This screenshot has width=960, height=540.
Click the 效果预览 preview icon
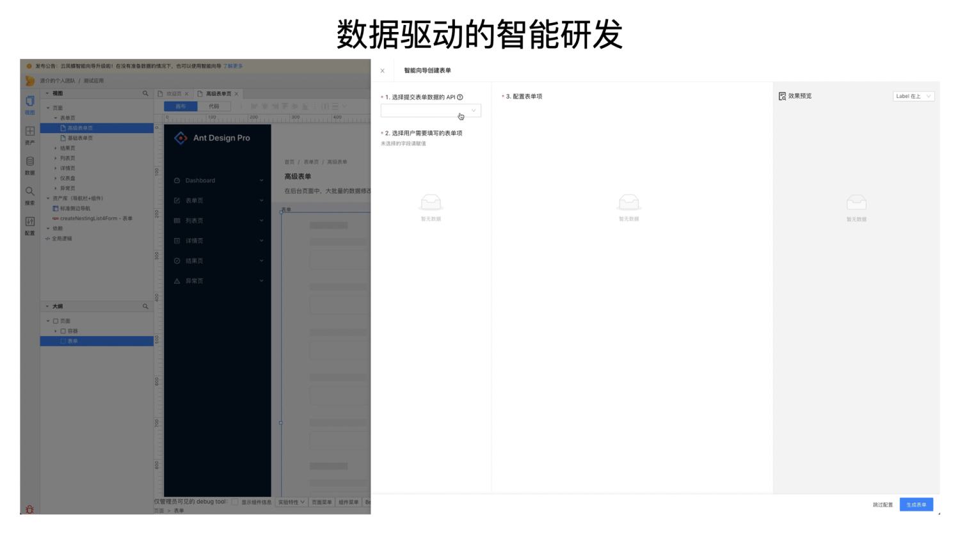782,96
